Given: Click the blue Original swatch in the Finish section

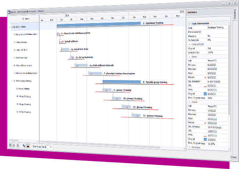Looking at the screenshot, I should (x=205, y=139).
